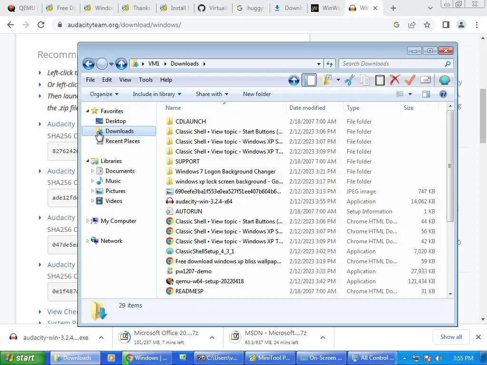Open recent pages dropdown arrow
This screenshot has height=365, width=487.
point(111,64)
